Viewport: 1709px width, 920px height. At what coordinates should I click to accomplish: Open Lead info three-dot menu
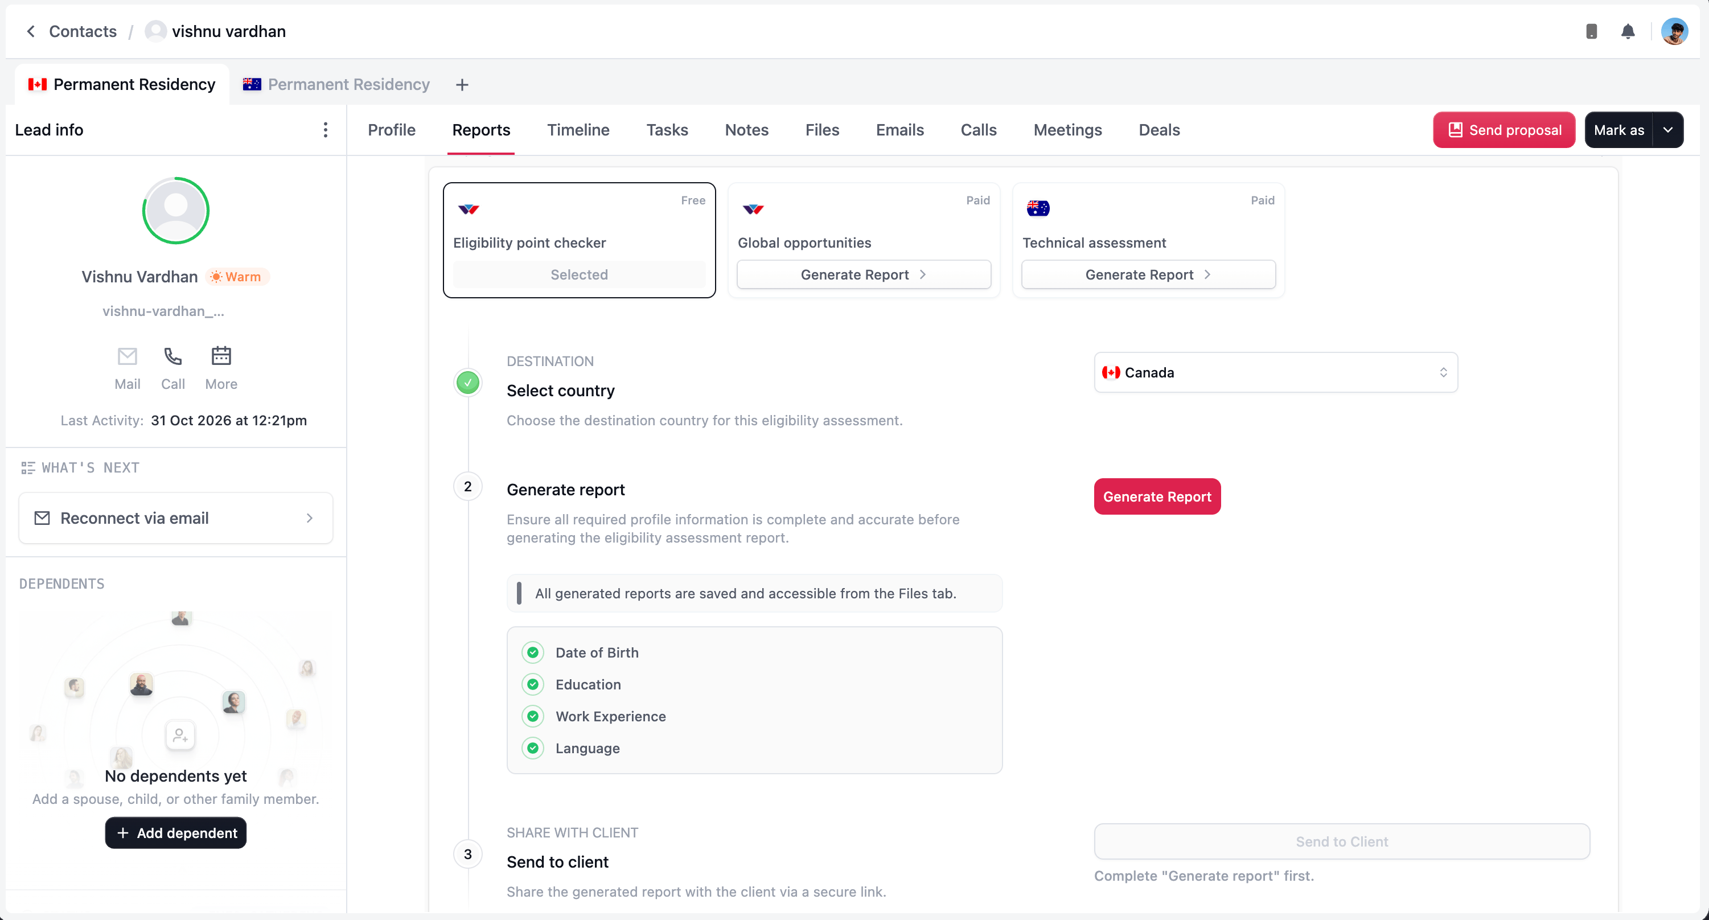pyautogui.click(x=325, y=130)
